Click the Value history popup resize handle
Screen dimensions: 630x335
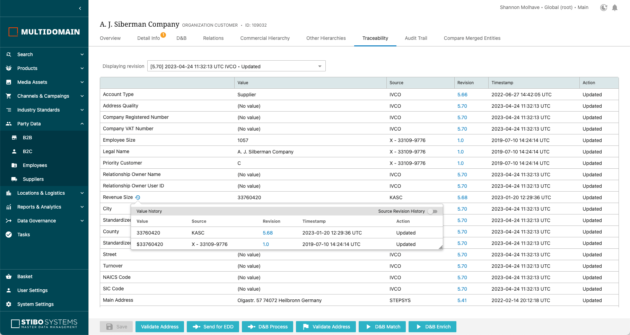pos(440,247)
